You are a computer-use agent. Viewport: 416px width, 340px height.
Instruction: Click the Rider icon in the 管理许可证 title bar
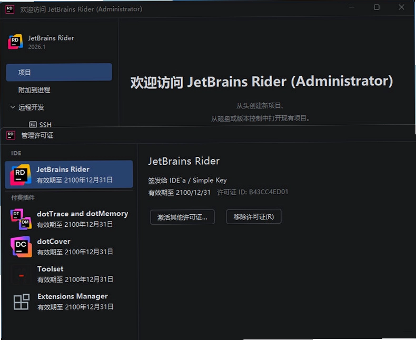click(x=11, y=135)
